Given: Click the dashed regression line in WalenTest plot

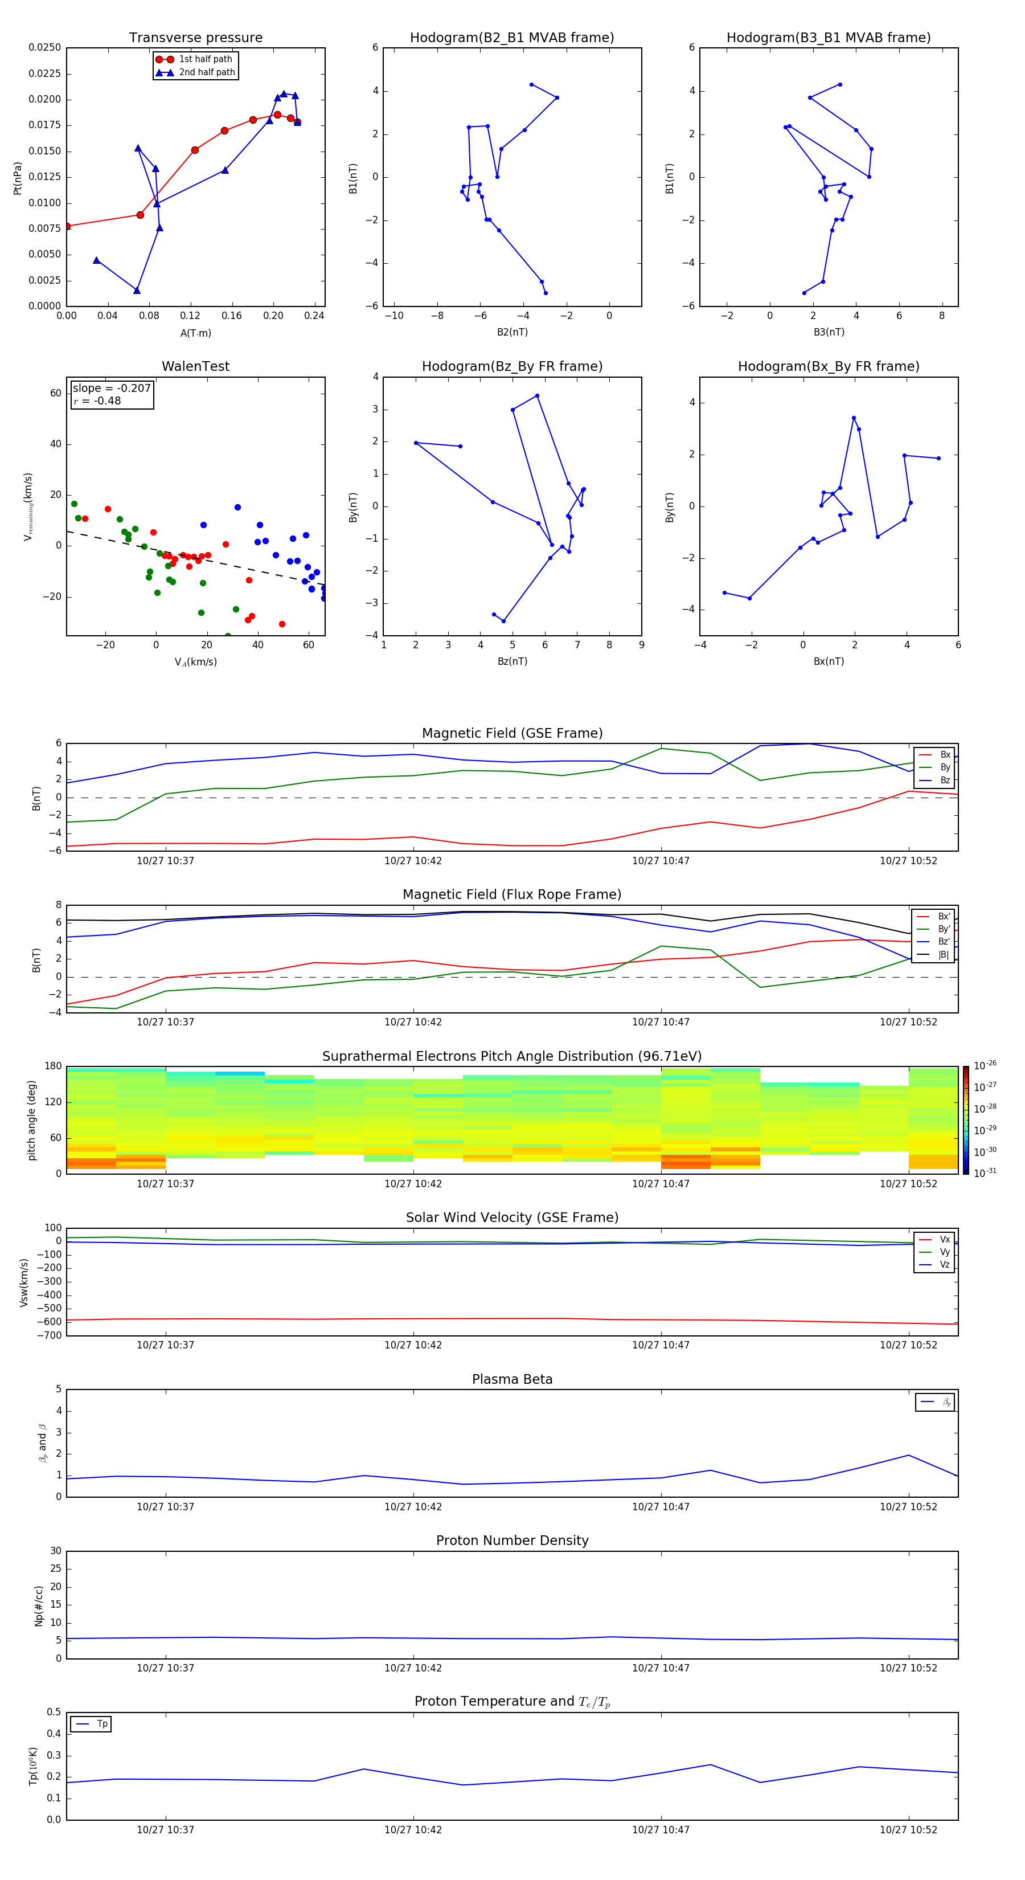Looking at the screenshot, I should coord(195,558).
